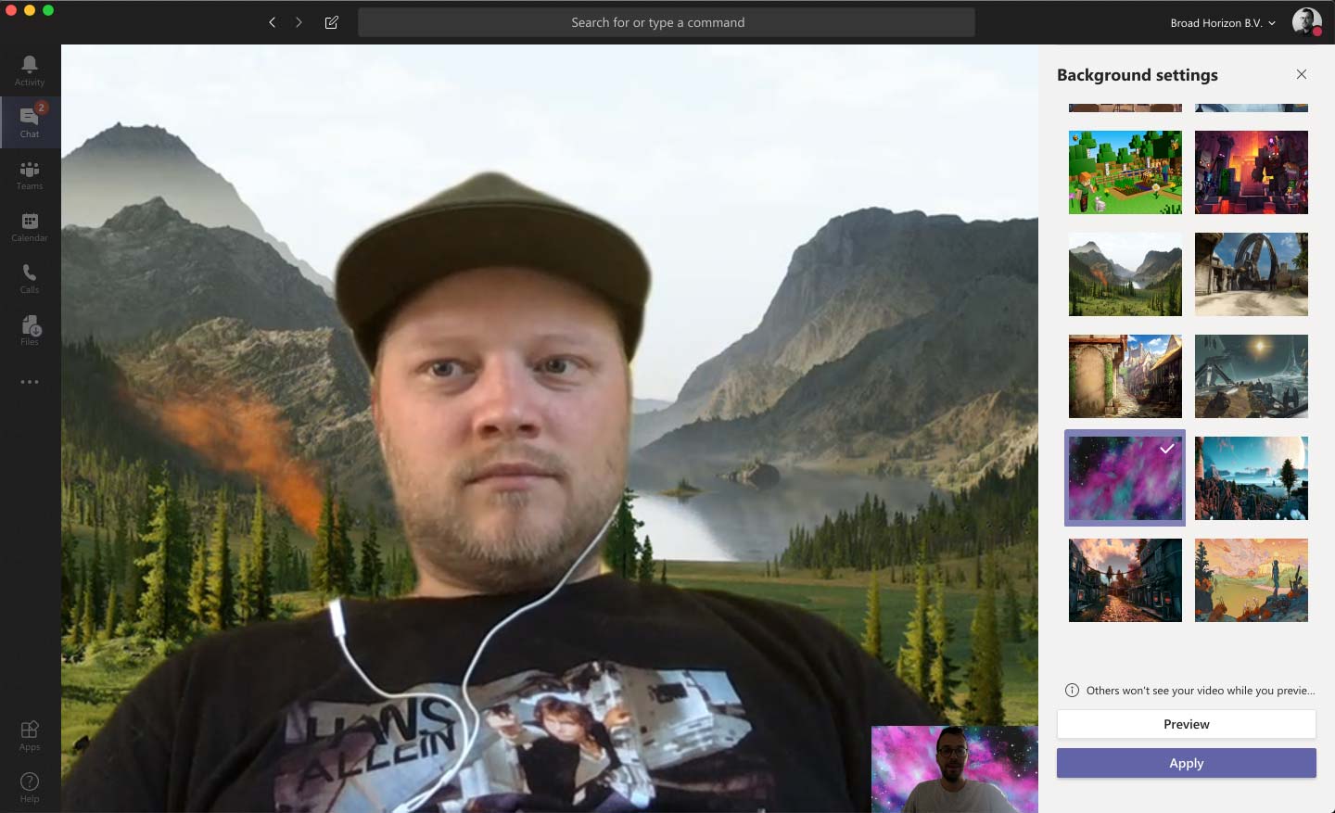Go back with the left arrow
Screen dimensions: 1335x813
272,22
